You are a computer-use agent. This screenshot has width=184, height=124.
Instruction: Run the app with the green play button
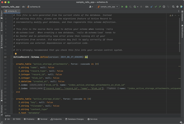[x=122, y=6]
